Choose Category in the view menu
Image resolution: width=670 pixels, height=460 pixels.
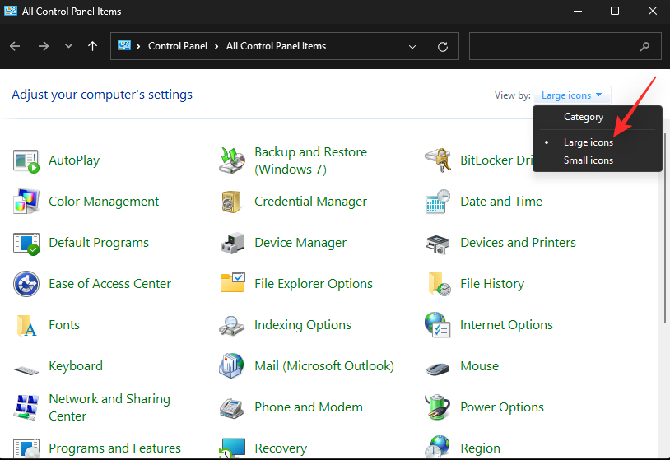583,117
